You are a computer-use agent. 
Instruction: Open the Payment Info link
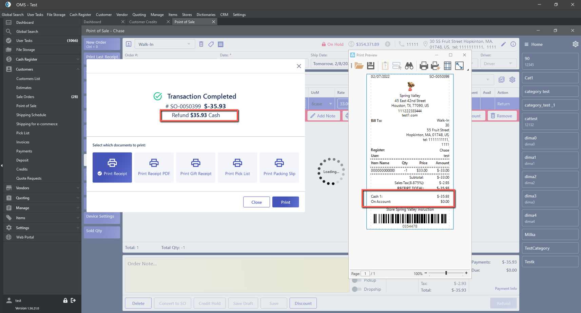(x=505, y=289)
